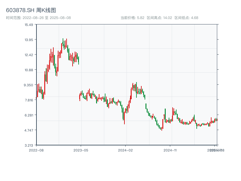
Task: Click the 区间低点 4.68 label
Action: click(x=186, y=18)
